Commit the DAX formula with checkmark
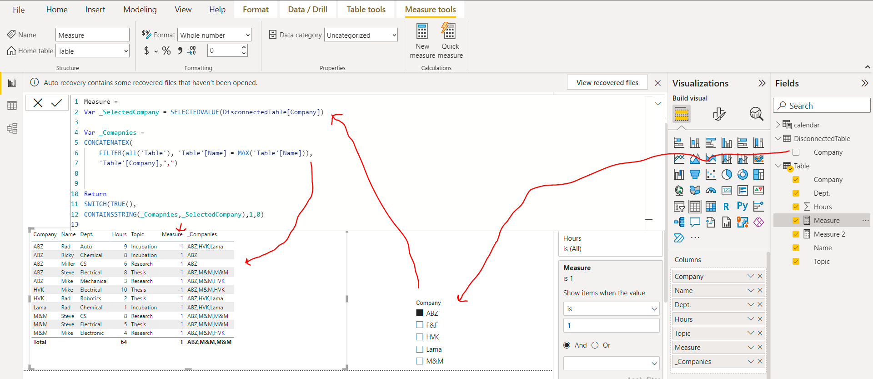The width and height of the screenshot is (873, 379). coord(56,103)
